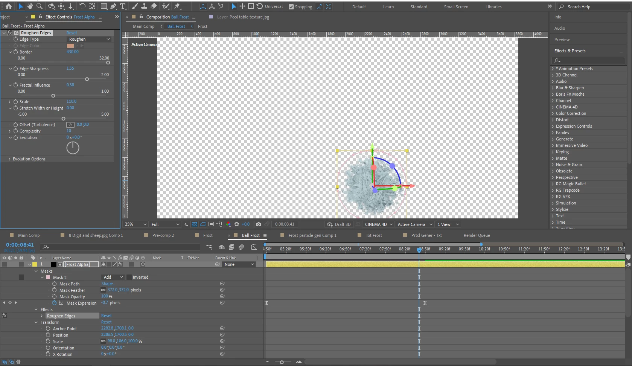Go to the Home screen icon
Image resolution: width=632 pixels, height=366 pixels.
pyautogui.click(x=9, y=6)
